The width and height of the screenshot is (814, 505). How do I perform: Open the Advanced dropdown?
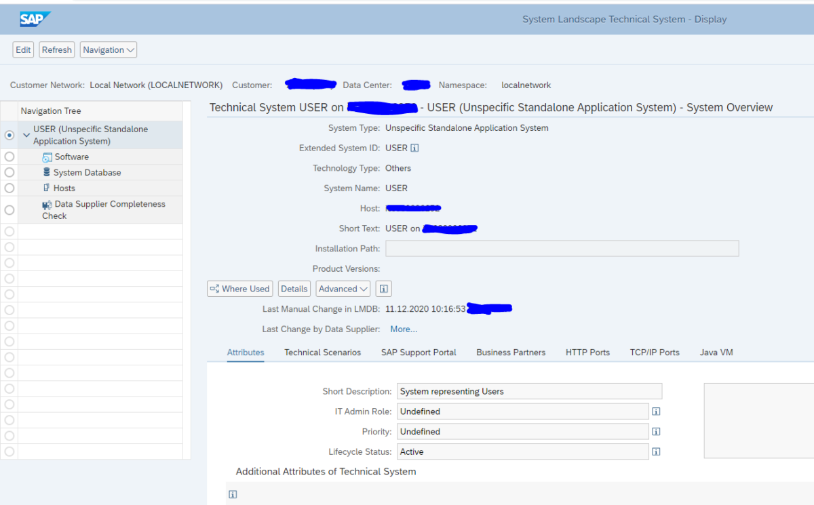click(343, 288)
